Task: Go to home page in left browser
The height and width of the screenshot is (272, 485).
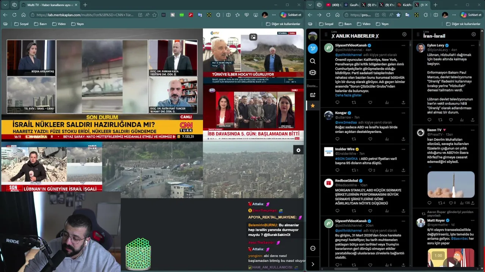Action: click(x=23, y=15)
